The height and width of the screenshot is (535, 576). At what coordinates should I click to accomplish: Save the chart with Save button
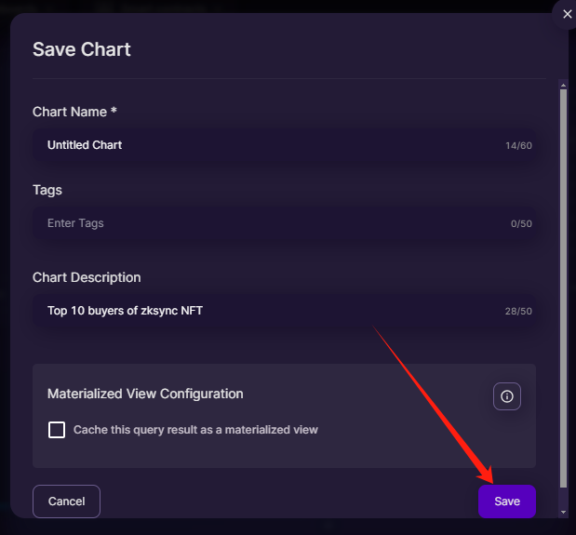click(x=507, y=502)
